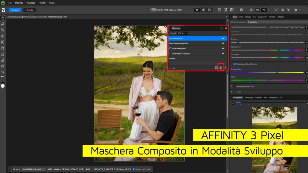This screenshot has height=173, width=308.
Task: Select the crop tool below the Zoom tool
Action: (x=3, y=30)
